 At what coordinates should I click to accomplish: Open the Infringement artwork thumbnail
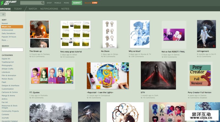pyautogui.click(x=207, y=34)
